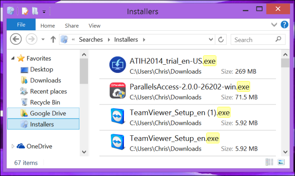
Task: Click into the Search box
Action: [258, 40]
